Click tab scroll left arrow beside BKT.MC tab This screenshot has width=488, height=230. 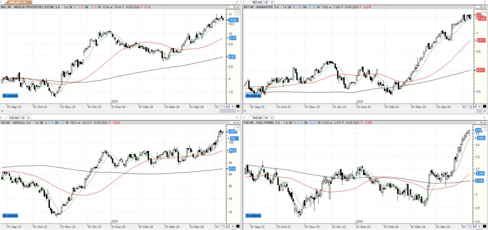click(x=244, y=2)
